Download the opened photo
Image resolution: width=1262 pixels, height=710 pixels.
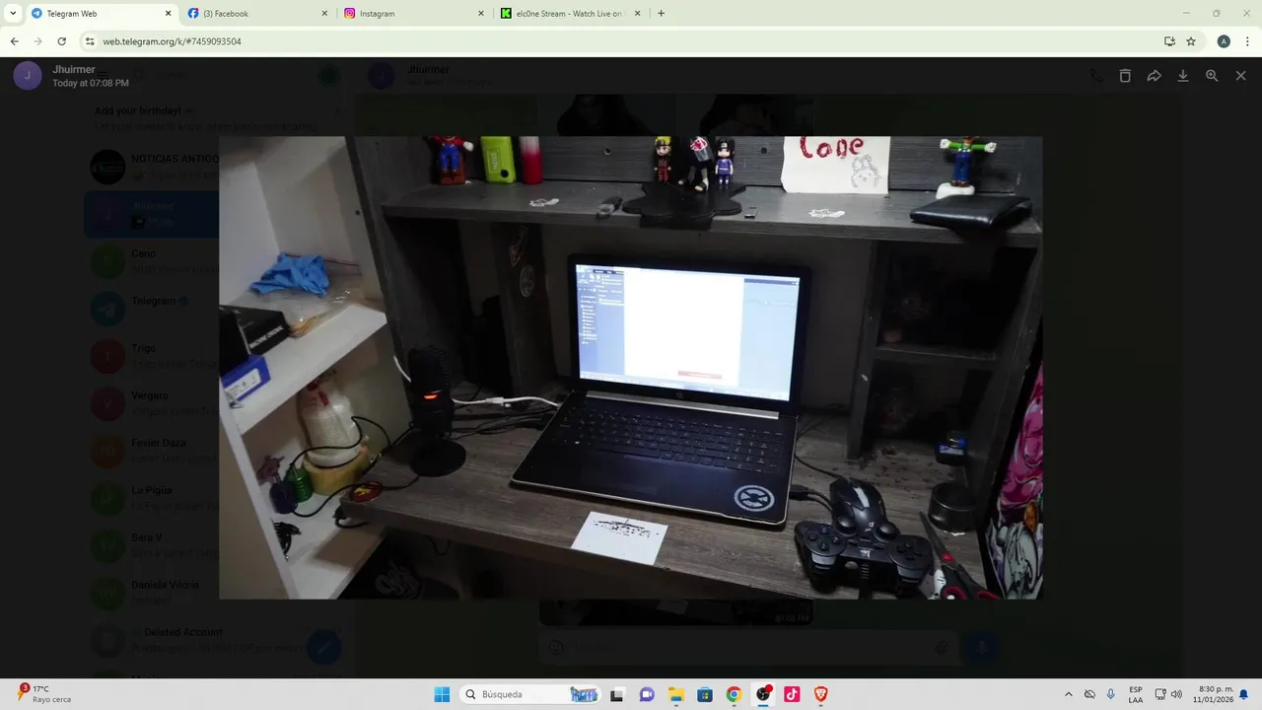point(1183,76)
